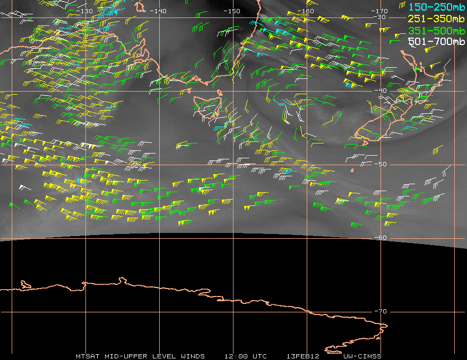467x360 pixels.
Task: Click the -40 latitude label
Action: (x=380, y=91)
